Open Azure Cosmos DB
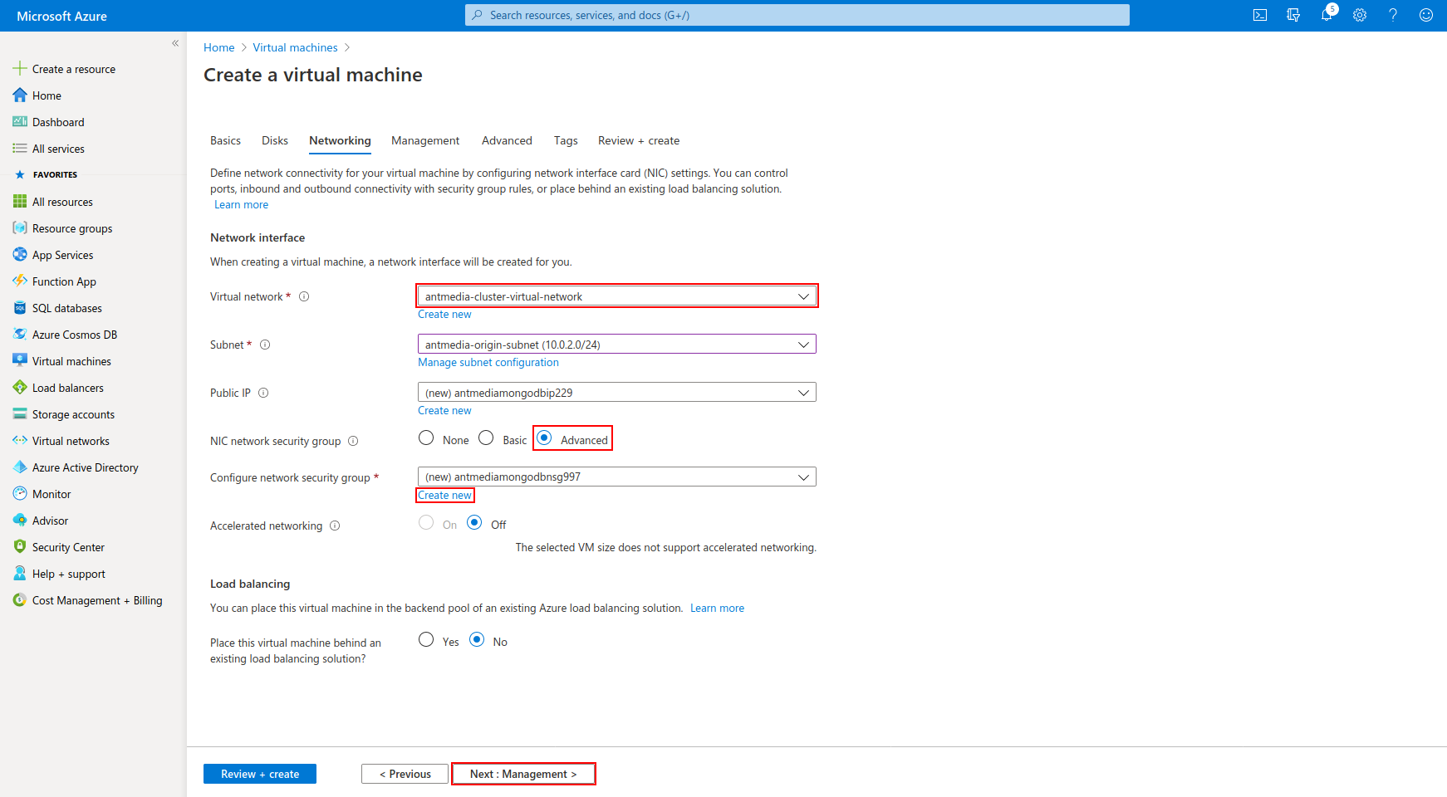The width and height of the screenshot is (1447, 797). tap(75, 335)
